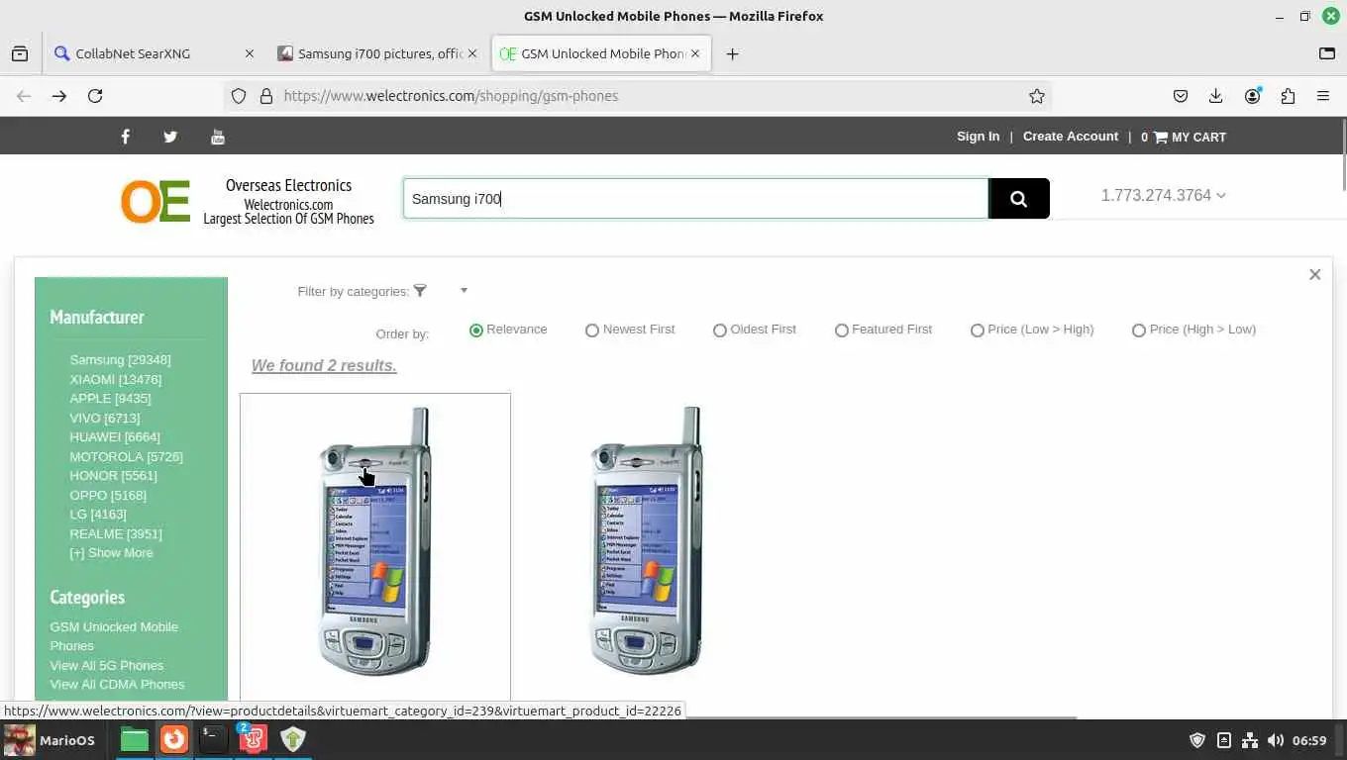This screenshot has width=1347, height=760.
Task: Click Create Account link
Action: pos(1070,137)
